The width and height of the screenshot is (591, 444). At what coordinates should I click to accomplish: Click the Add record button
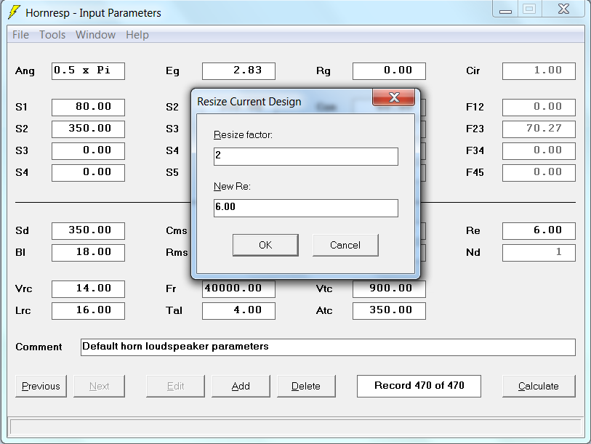[241, 386]
